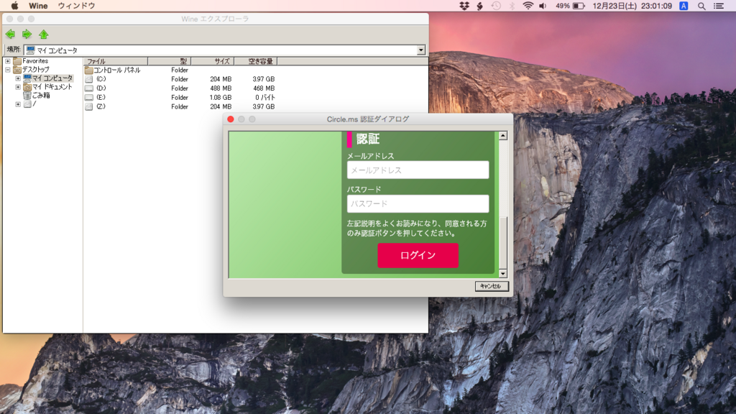The width and height of the screenshot is (736, 414).
Task: Expand the マイ コンピュータ tree node
Action: tap(18, 78)
